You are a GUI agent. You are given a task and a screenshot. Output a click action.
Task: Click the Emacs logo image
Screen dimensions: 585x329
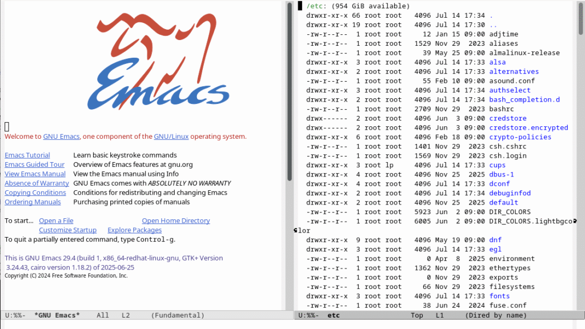[x=158, y=61]
